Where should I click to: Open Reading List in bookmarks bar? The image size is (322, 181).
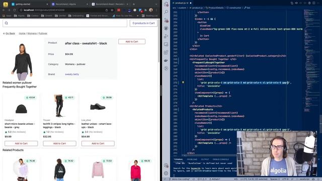150,16
